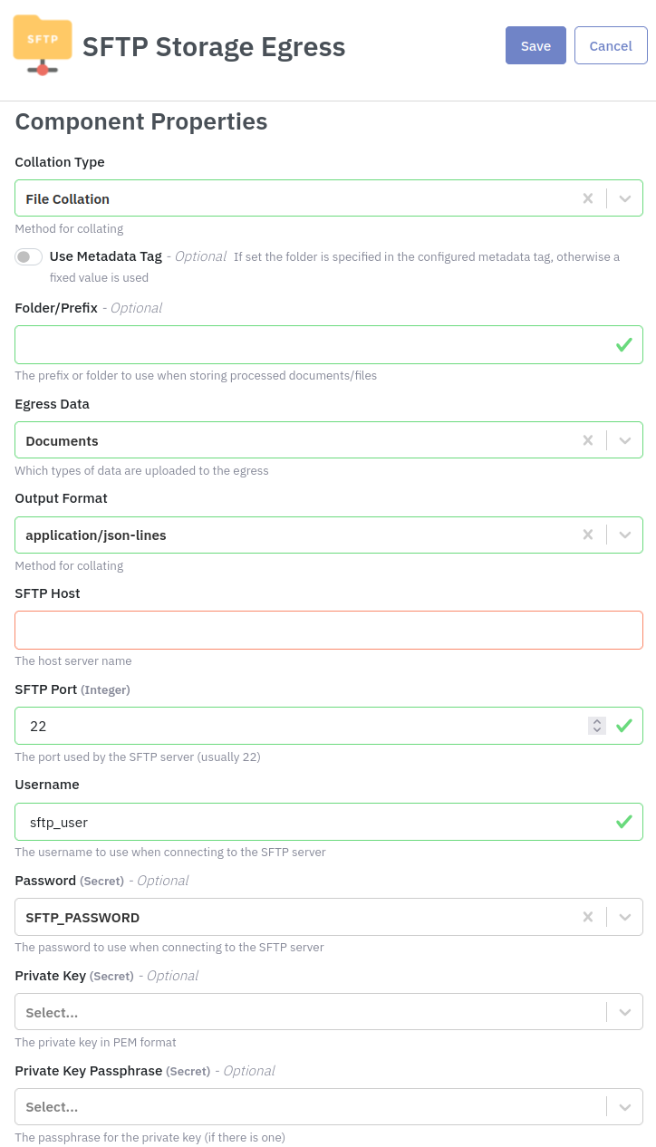Screen dimensions: 656x1147
Task: Click the SFTP Port number stepper
Action: 597,726
